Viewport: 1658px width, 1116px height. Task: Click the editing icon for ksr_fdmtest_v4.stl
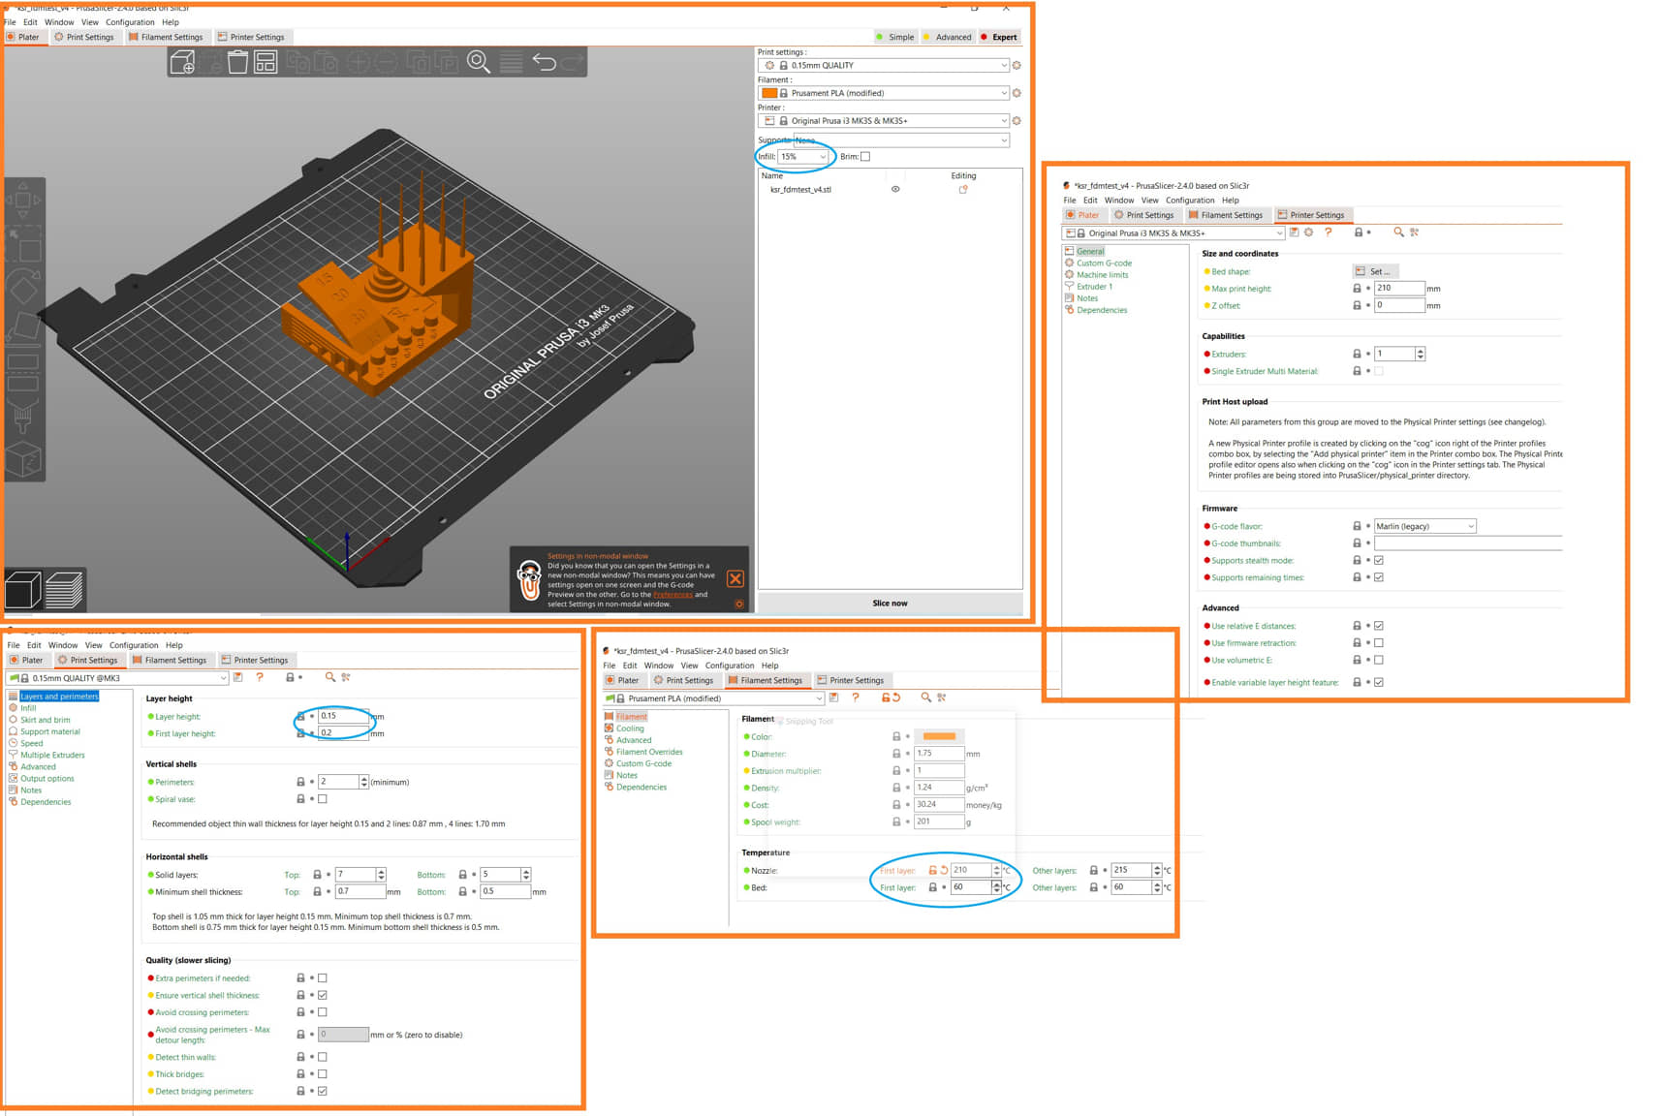click(963, 190)
